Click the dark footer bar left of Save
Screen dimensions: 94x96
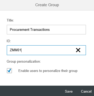pyautogui.click(x=32, y=91)
